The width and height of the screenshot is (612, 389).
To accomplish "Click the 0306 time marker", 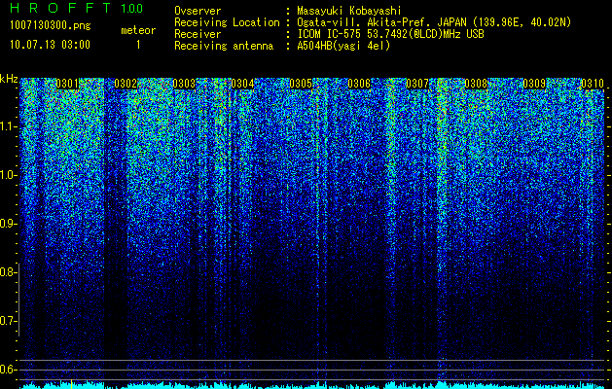I will pos(359,84).
